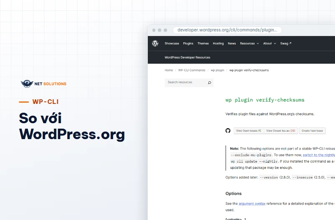The height and width of the screenshot is (220, 335).
Task: Click the wp cli update --nightly code
Action: point(254,161)
